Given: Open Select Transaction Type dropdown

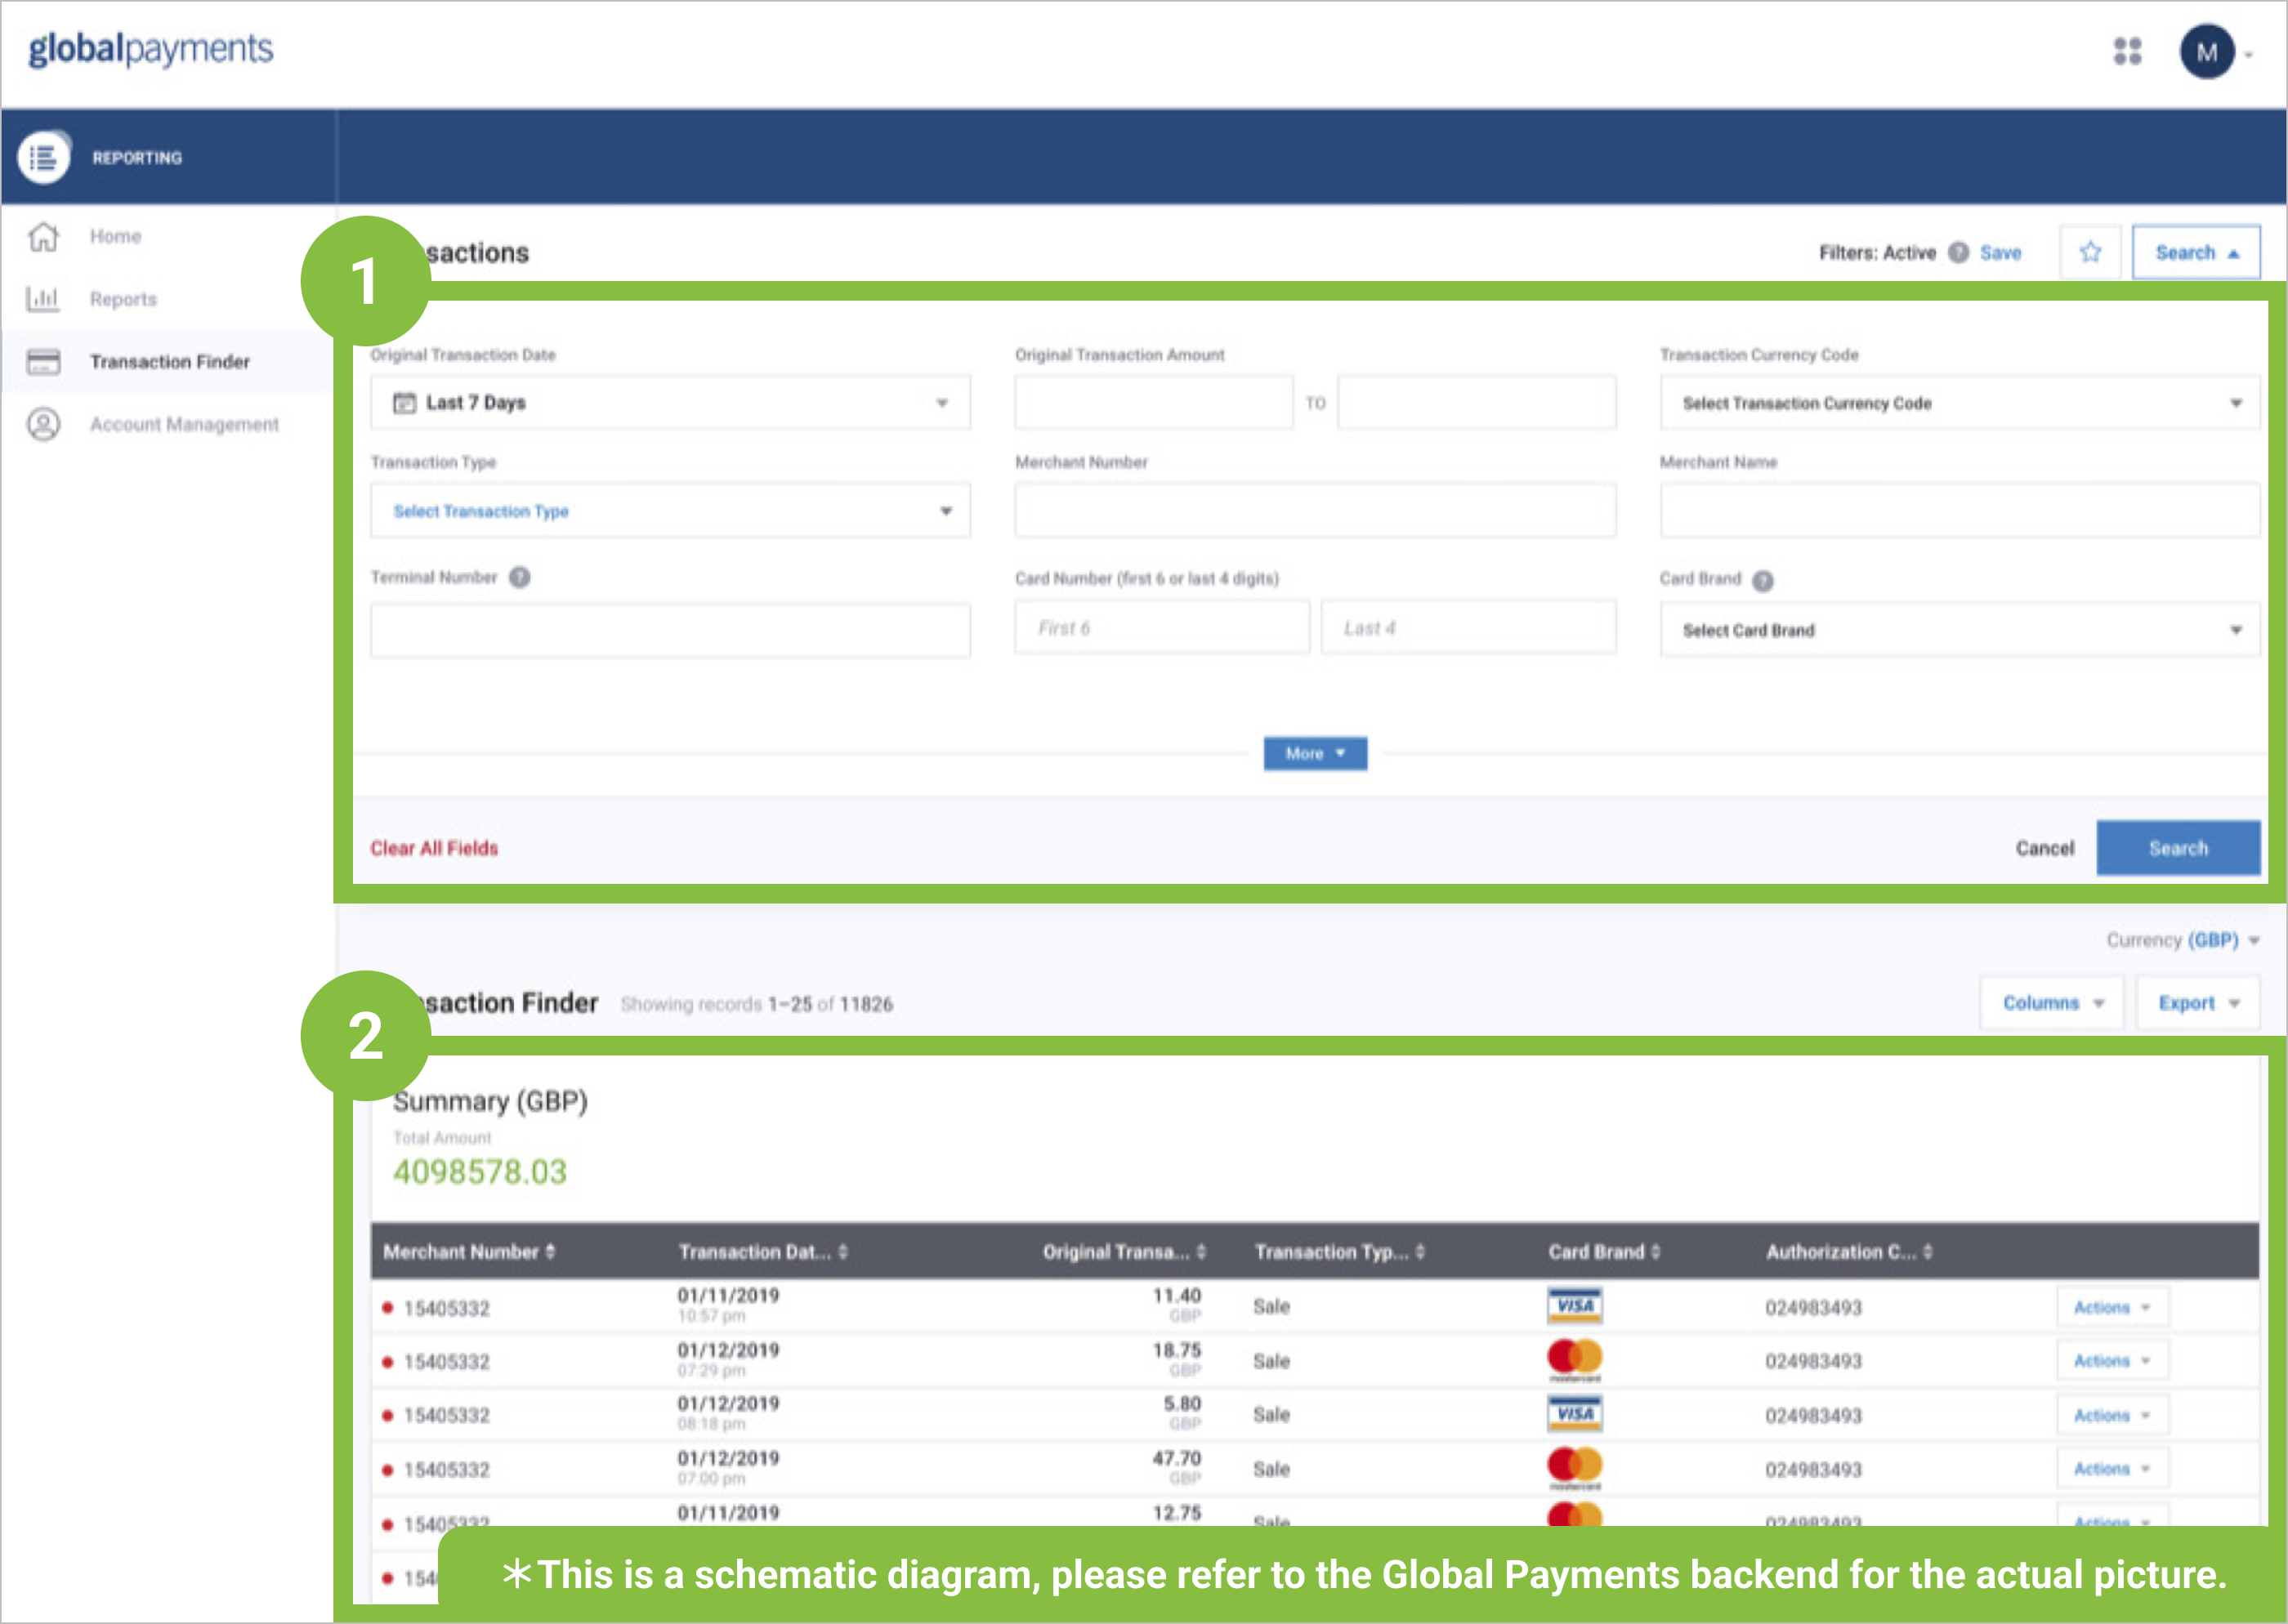Looking at the screenshot, I should point(669,511).
